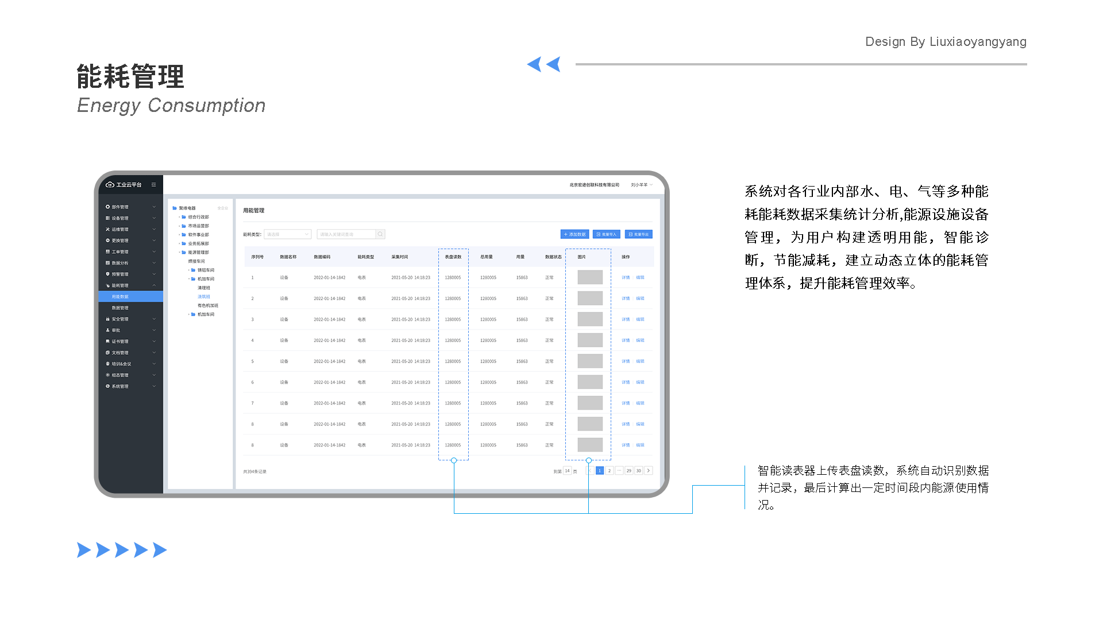Click the 设备管理 sidebar icon

(107, 218)
